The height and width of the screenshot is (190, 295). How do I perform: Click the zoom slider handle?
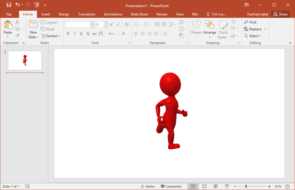(x=246, y=186)
